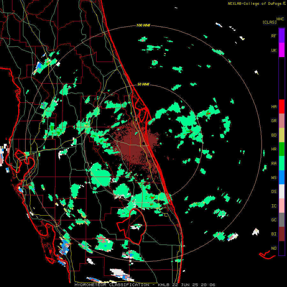Click the HHC product label
Screen dimensions: 287x287
[x=280, y=19]
